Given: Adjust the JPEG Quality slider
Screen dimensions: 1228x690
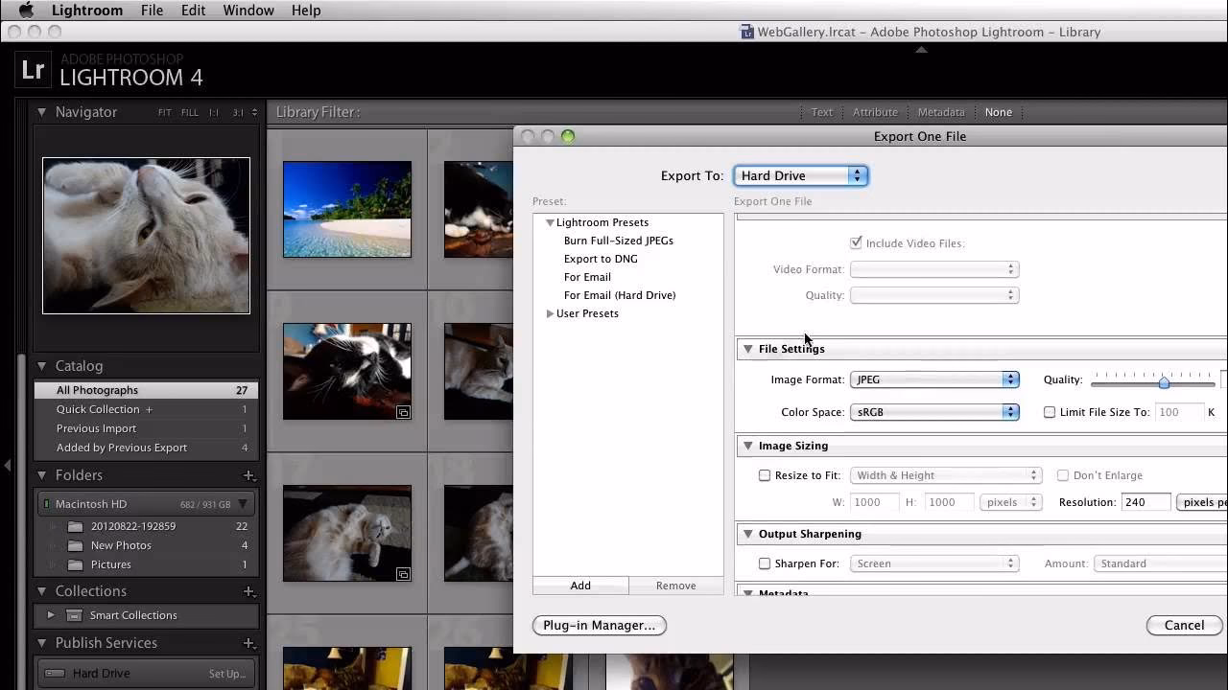Looking at the screenshot, I should point(1164,382).
